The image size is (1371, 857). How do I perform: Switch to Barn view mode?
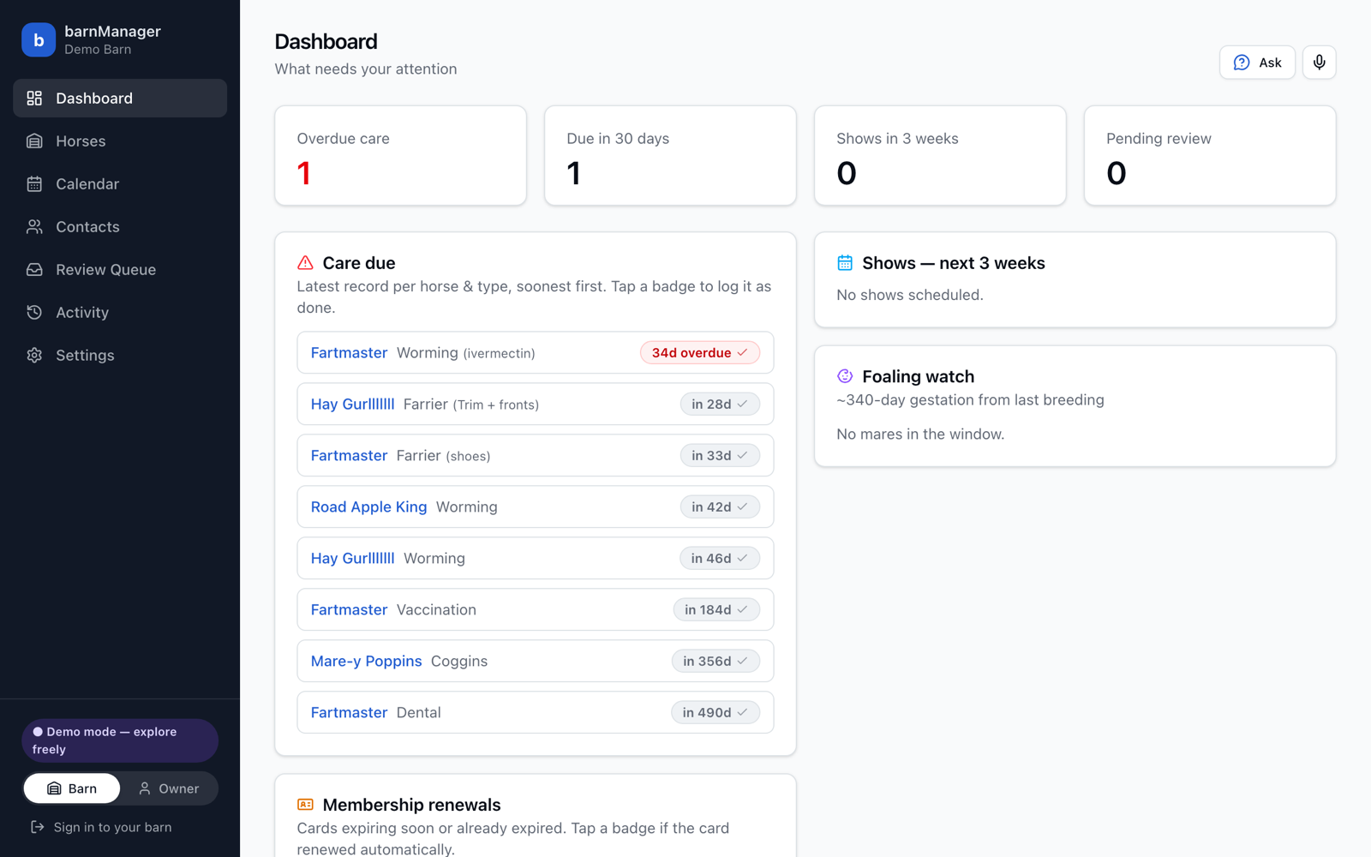pyautogui.click(x=72, y=788)
